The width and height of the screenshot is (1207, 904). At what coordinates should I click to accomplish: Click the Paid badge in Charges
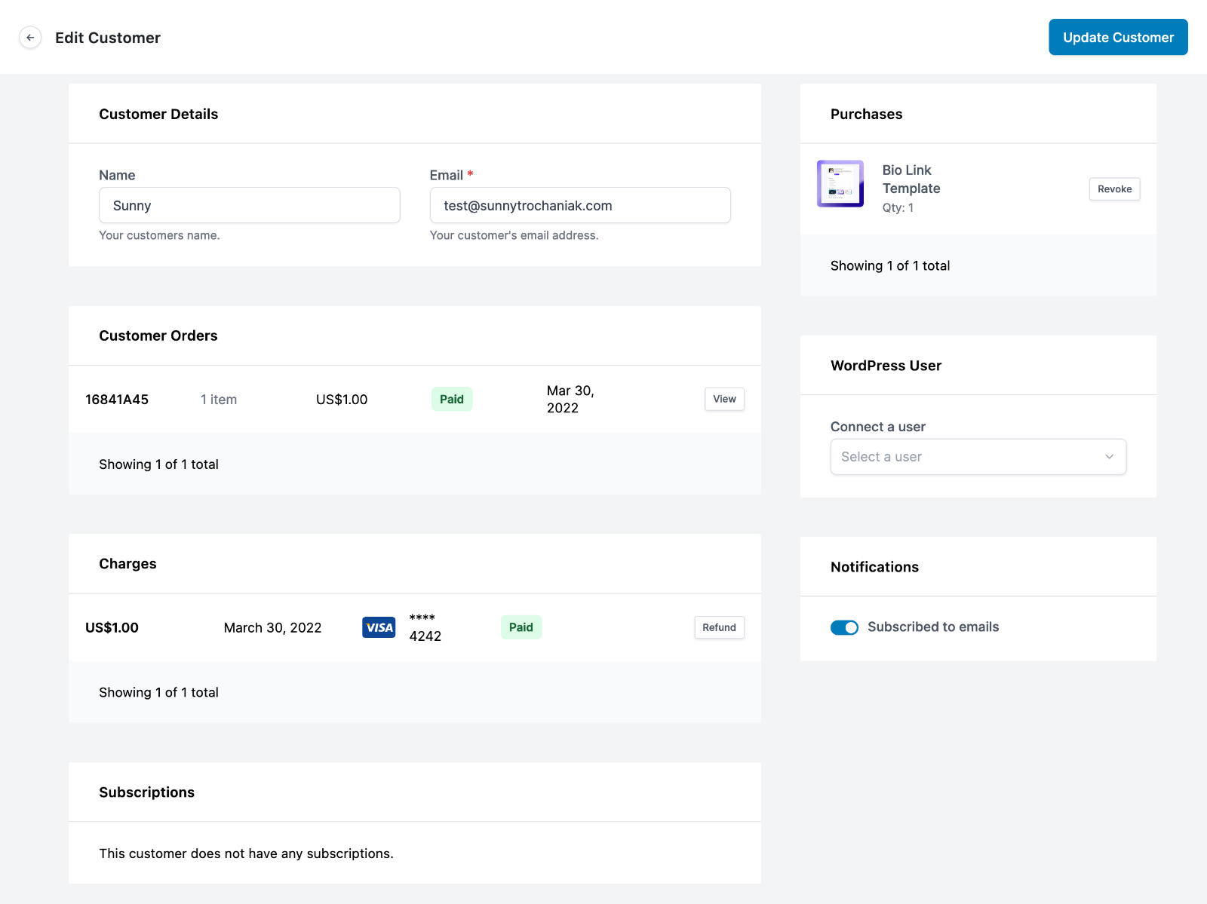click(521, 627)
